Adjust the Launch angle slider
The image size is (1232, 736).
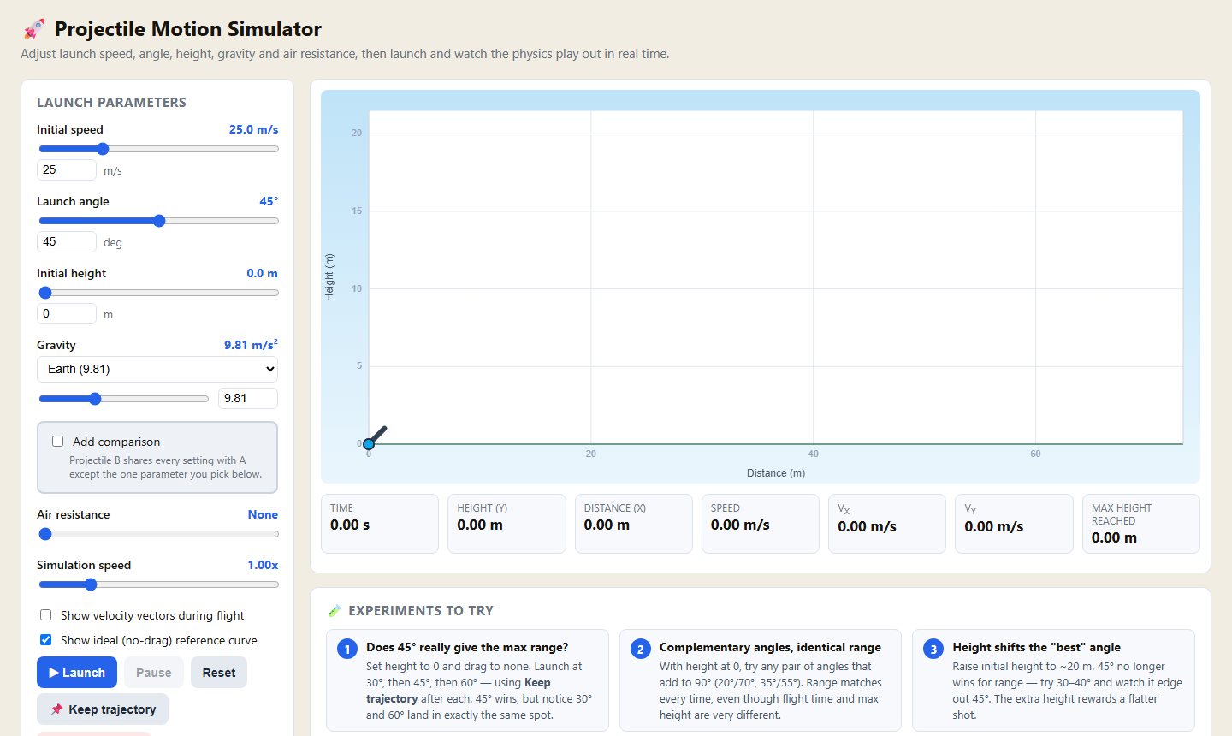click(159, 221)
